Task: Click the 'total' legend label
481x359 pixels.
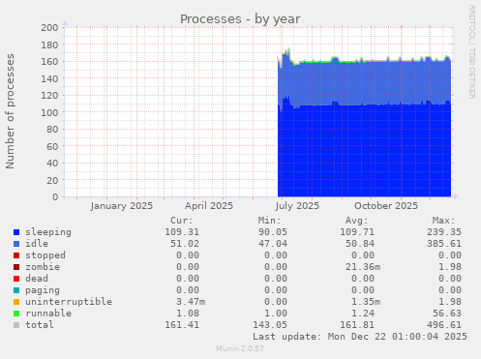Action: (40, 325)
